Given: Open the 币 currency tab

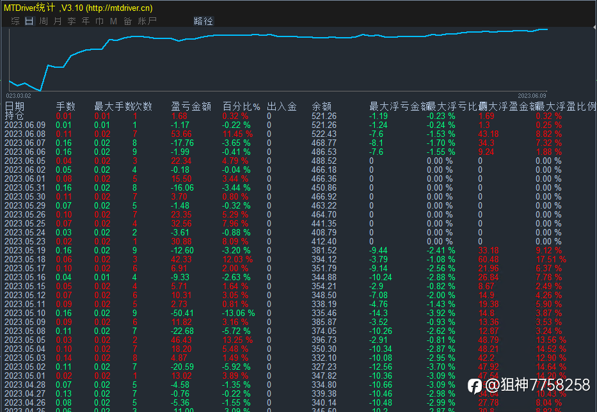Looking at the screenshot, I should coord(99,21).
